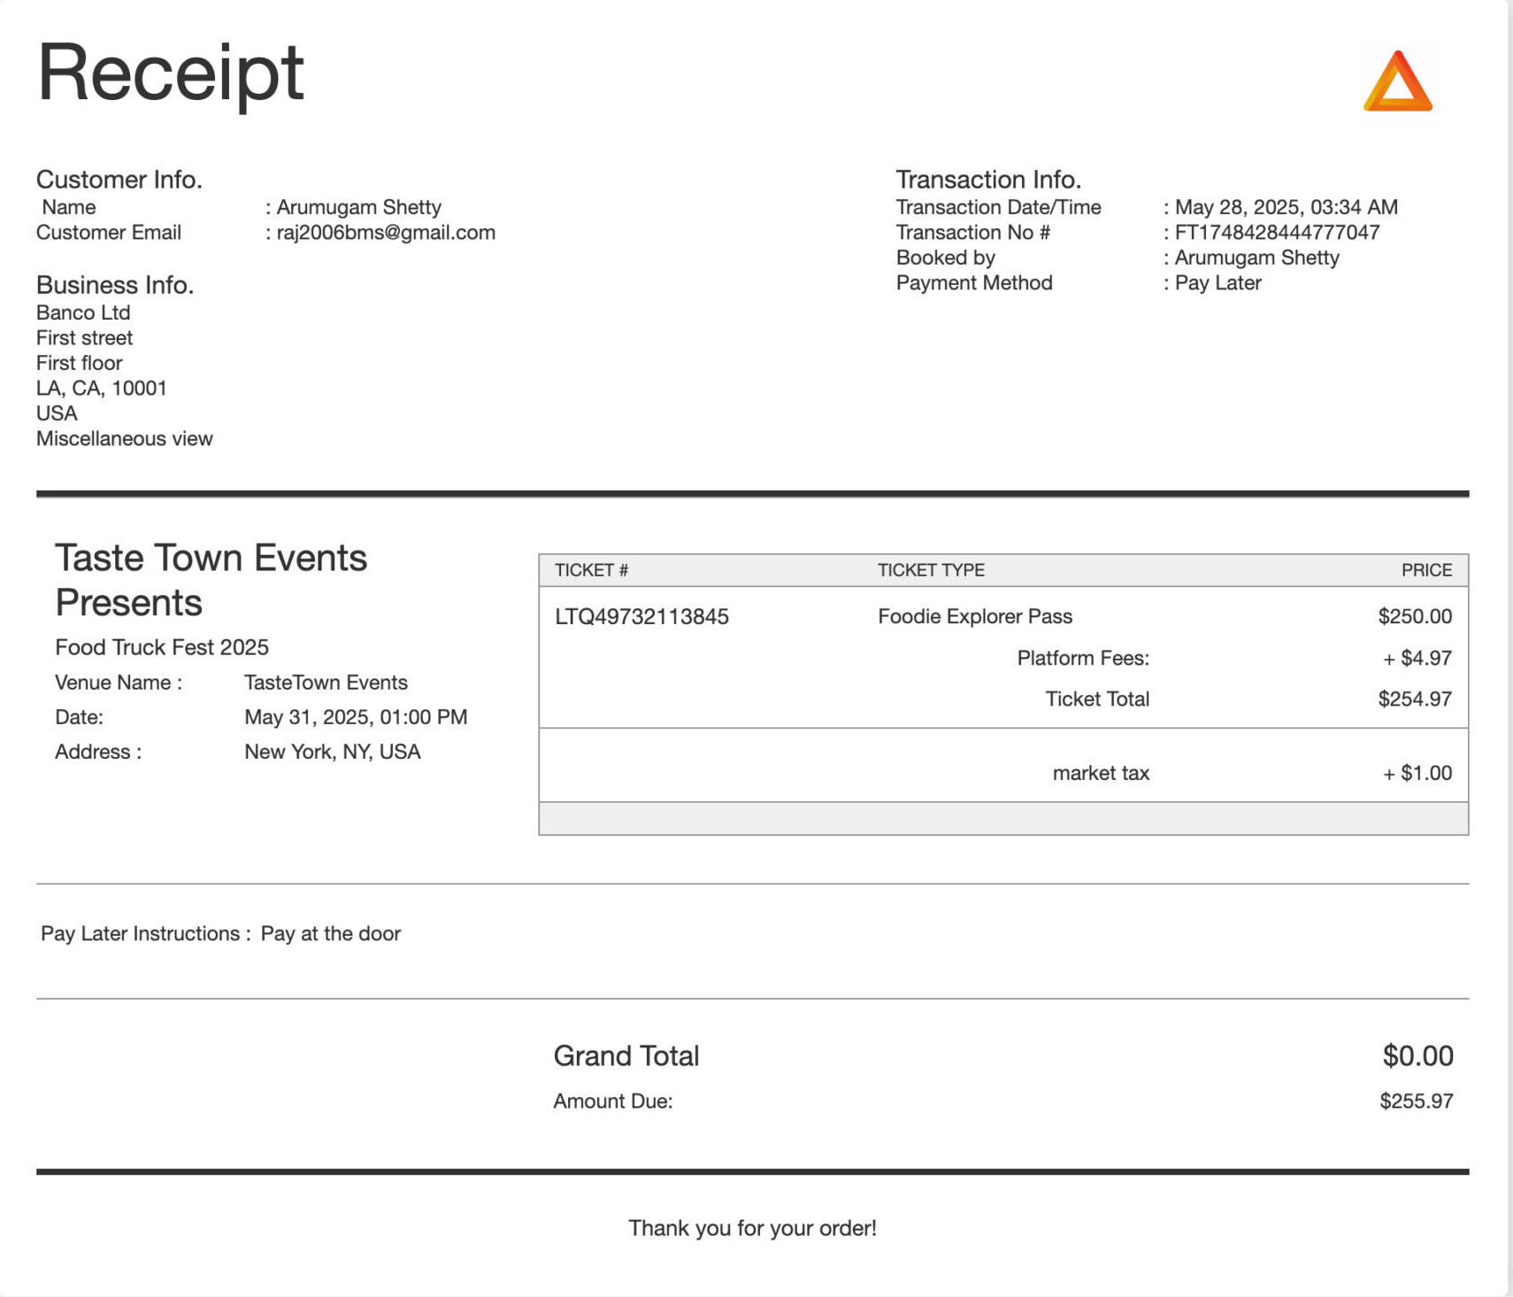Click the PRICE column header
The image size is (1513, 1297).
pos(1426,570)
